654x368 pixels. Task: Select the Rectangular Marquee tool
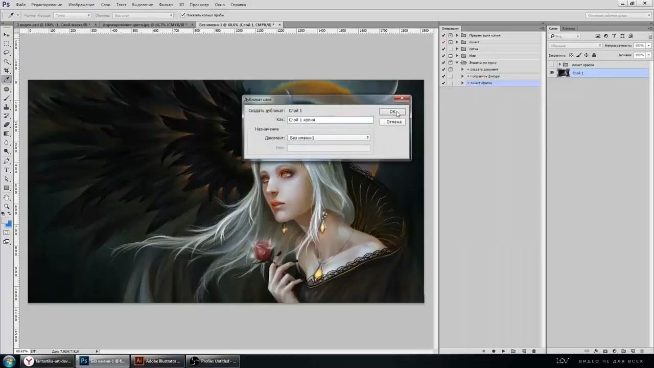[7, 44]
